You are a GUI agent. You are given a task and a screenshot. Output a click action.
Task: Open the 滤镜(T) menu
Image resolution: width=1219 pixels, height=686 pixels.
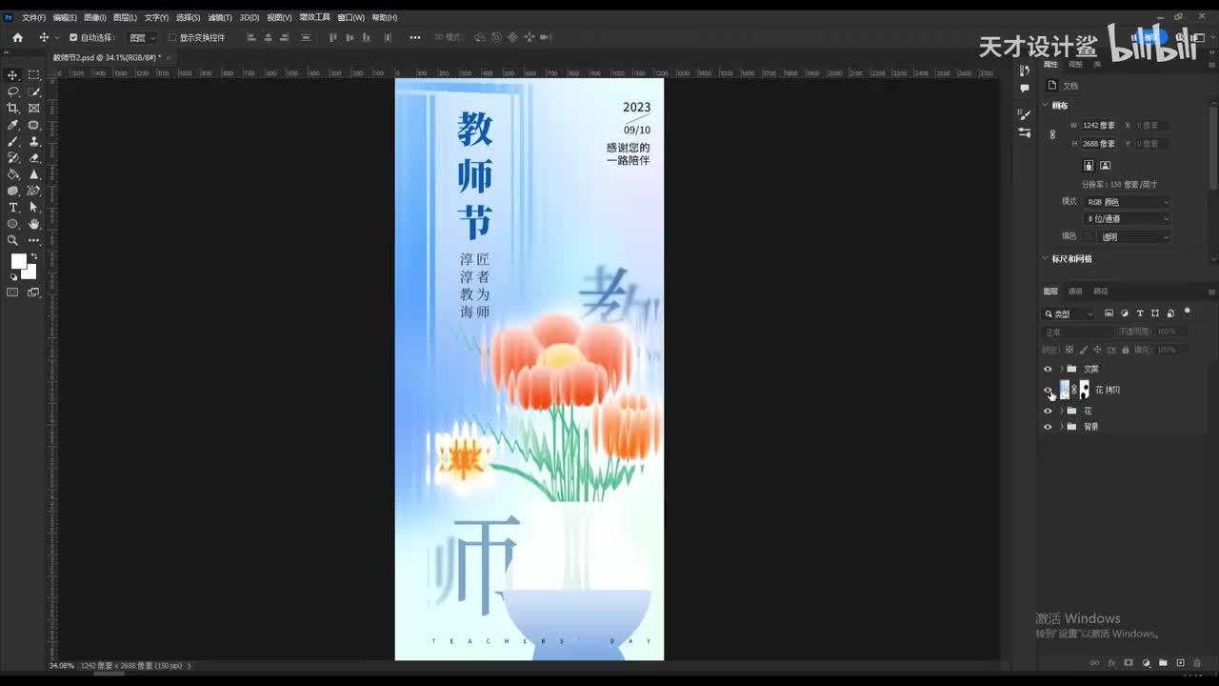[220, 17]
